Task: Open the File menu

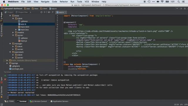Action: 23,1
